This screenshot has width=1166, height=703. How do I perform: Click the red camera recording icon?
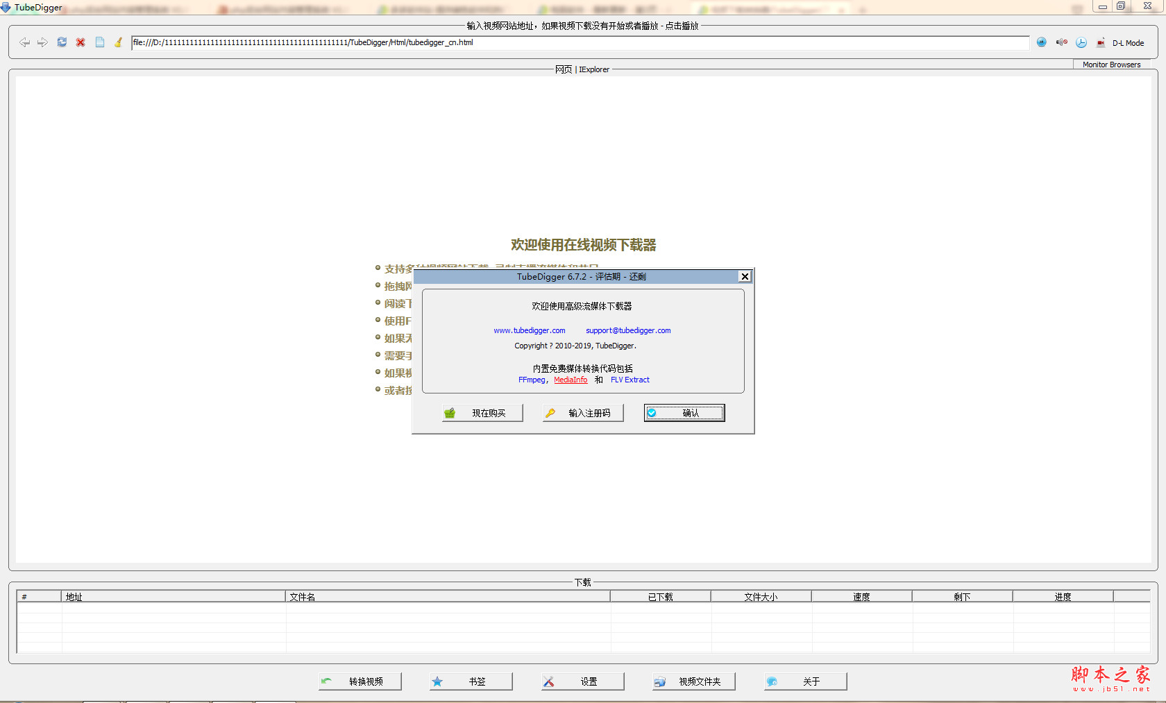1101,42
